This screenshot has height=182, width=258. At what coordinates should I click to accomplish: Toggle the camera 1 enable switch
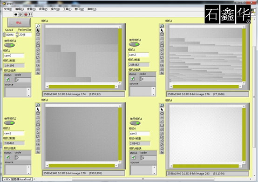9,45
